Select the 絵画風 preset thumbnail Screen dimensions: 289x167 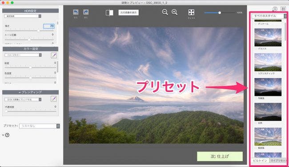click(x=268, y=137)
